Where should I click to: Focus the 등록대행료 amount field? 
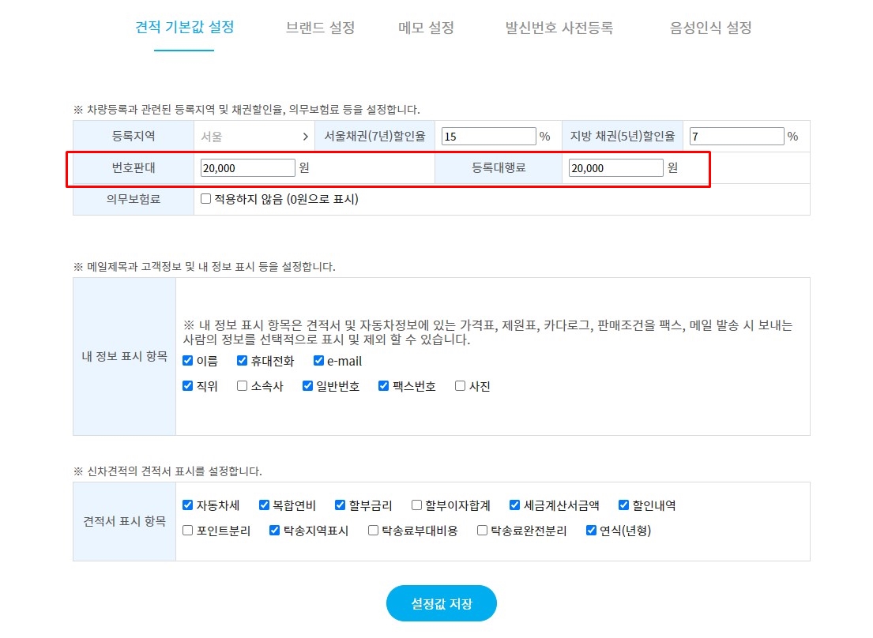pos(615,168)
